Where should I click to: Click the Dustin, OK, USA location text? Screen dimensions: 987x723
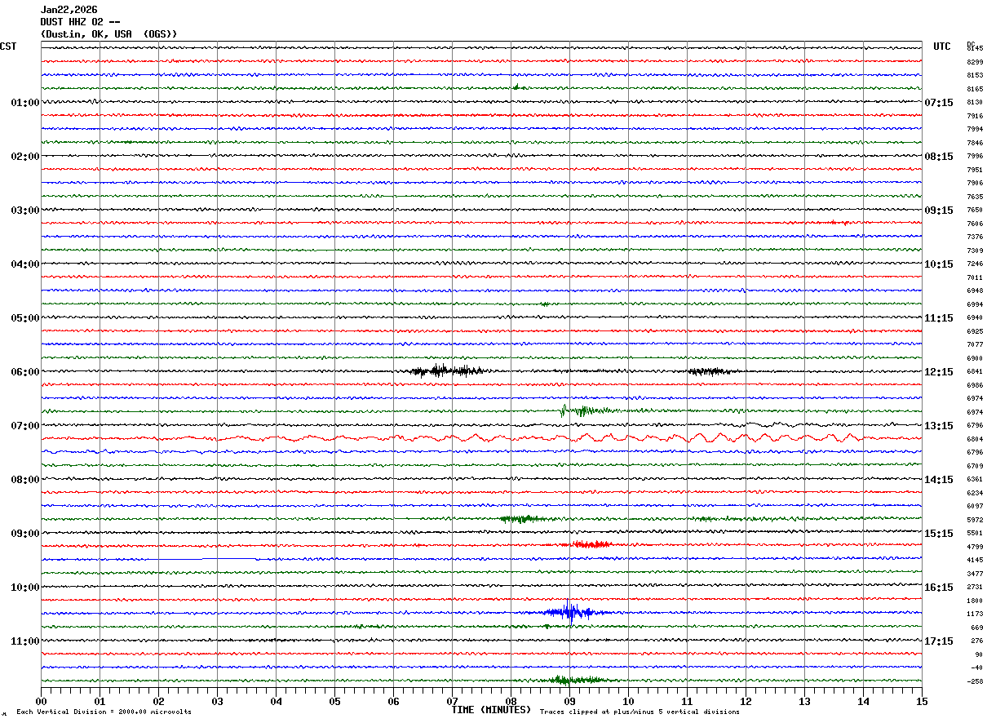coord(108,34)
